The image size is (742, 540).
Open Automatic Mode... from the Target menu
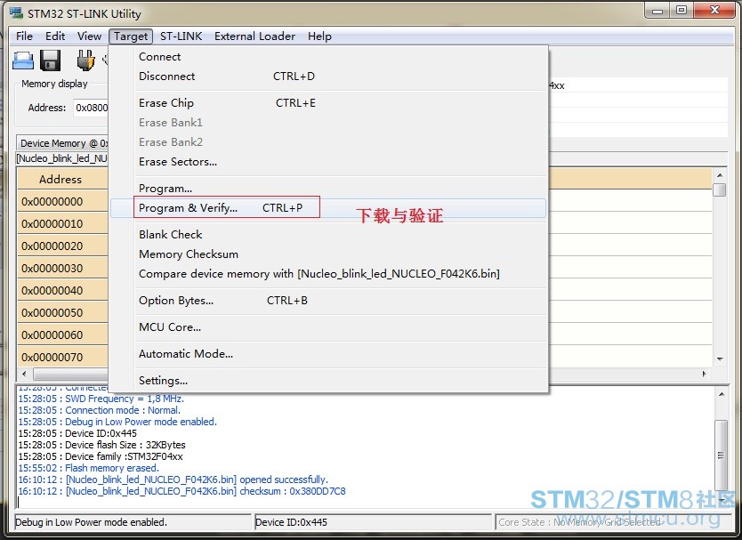pyautogui.click(x=328, y=354)
